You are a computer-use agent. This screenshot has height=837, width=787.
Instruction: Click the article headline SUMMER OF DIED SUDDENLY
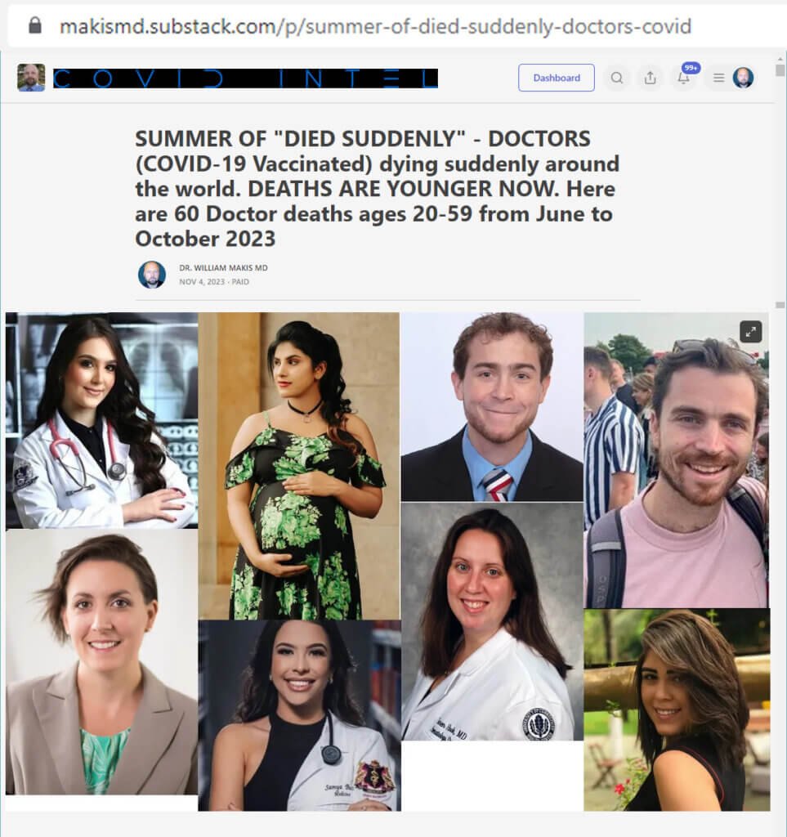click(378, 189)
